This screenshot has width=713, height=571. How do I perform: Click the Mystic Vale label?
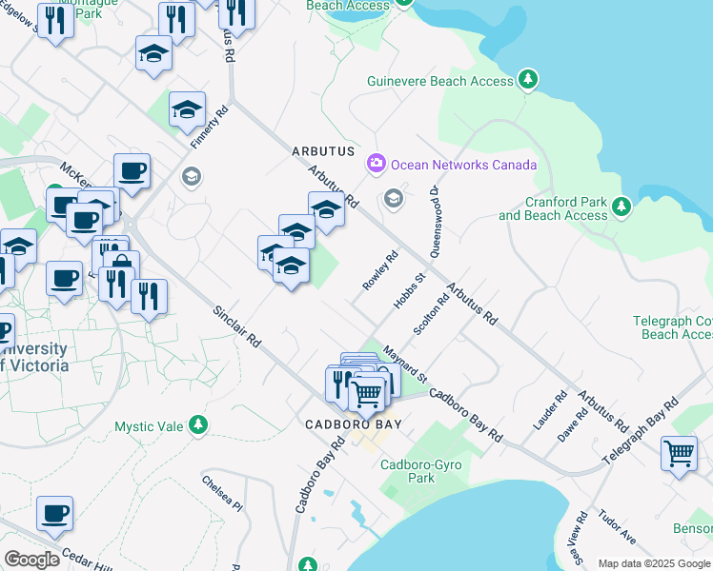[149, 426]
